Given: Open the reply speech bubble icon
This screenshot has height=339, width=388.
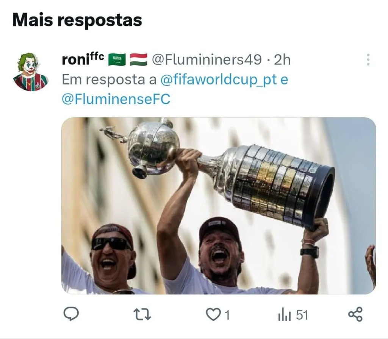Looking at the screenshot, I should (x=71, y=314).
